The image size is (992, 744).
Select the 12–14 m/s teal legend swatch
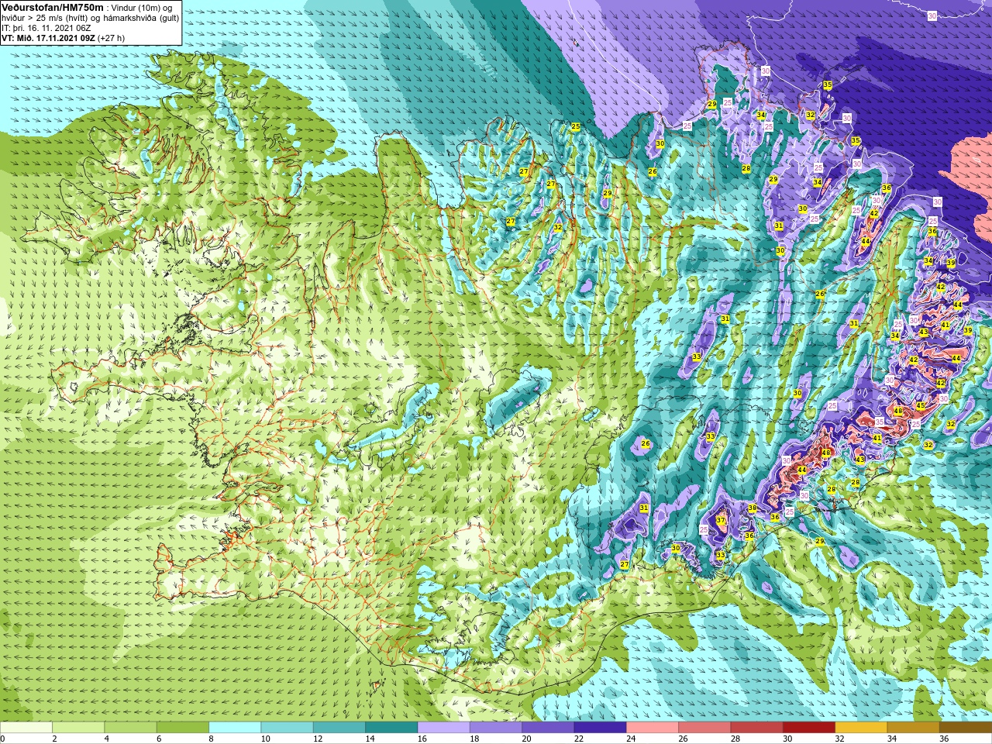coord(339,727)
